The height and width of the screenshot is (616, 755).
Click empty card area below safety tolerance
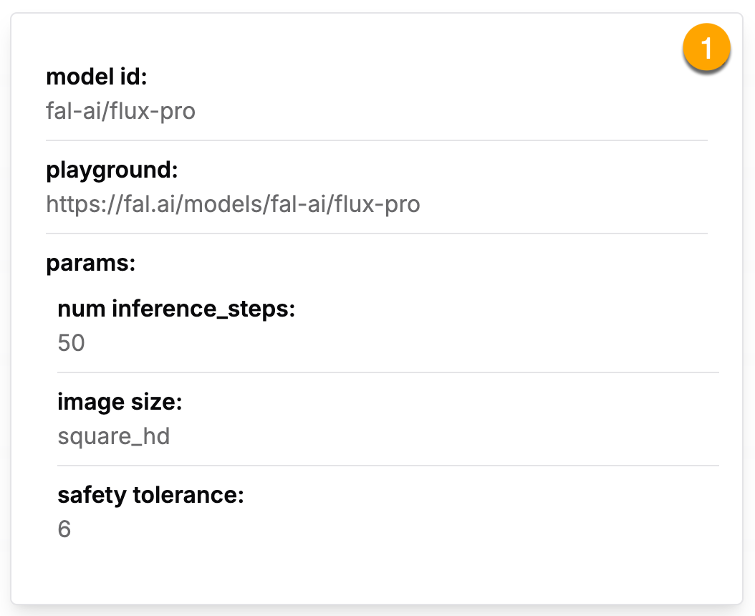coord(377,569)
